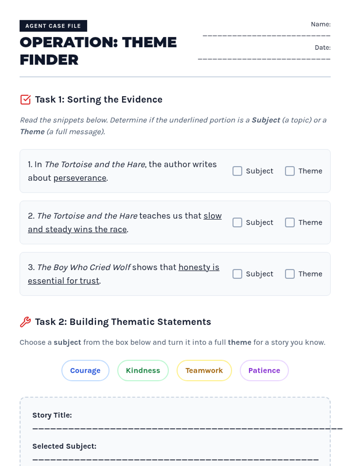Click the Operation: Theme Finder heading

(x=98, y=51)
